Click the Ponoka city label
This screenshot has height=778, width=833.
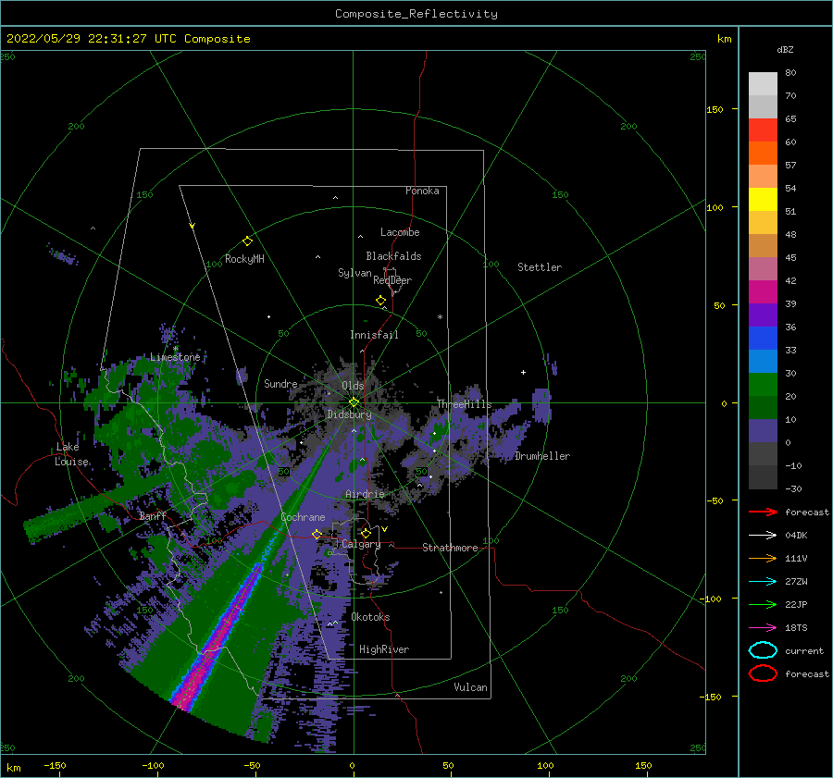(x=422, y=191)
